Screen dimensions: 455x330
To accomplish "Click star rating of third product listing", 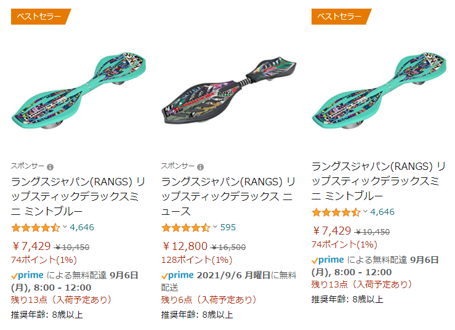I will coord(336,212).
